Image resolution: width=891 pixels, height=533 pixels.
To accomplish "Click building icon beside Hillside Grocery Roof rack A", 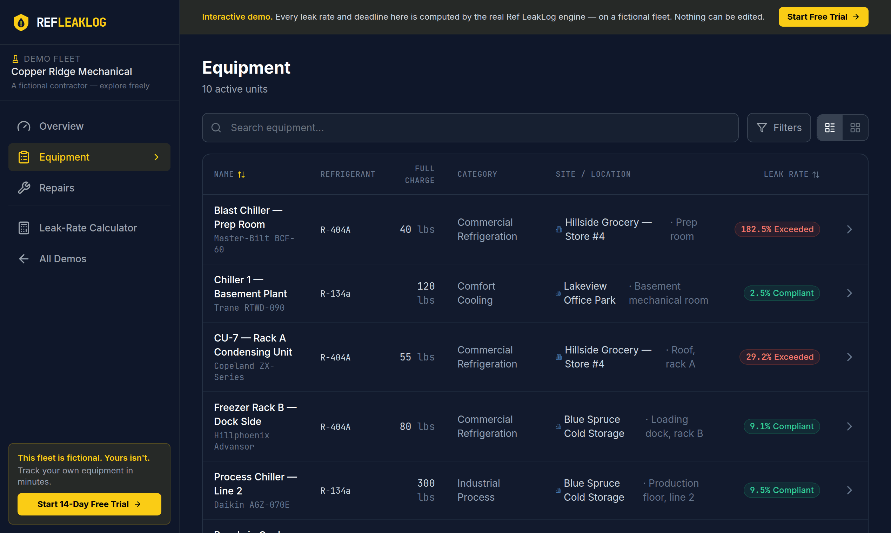I will pyautogui.click(x=559, y=357).
